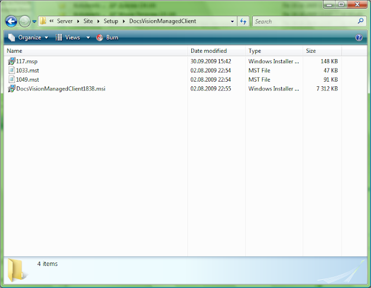This screenshot has width=371, height=288.
Task: Minimize the Explorer window
Action: pos(329,4)
